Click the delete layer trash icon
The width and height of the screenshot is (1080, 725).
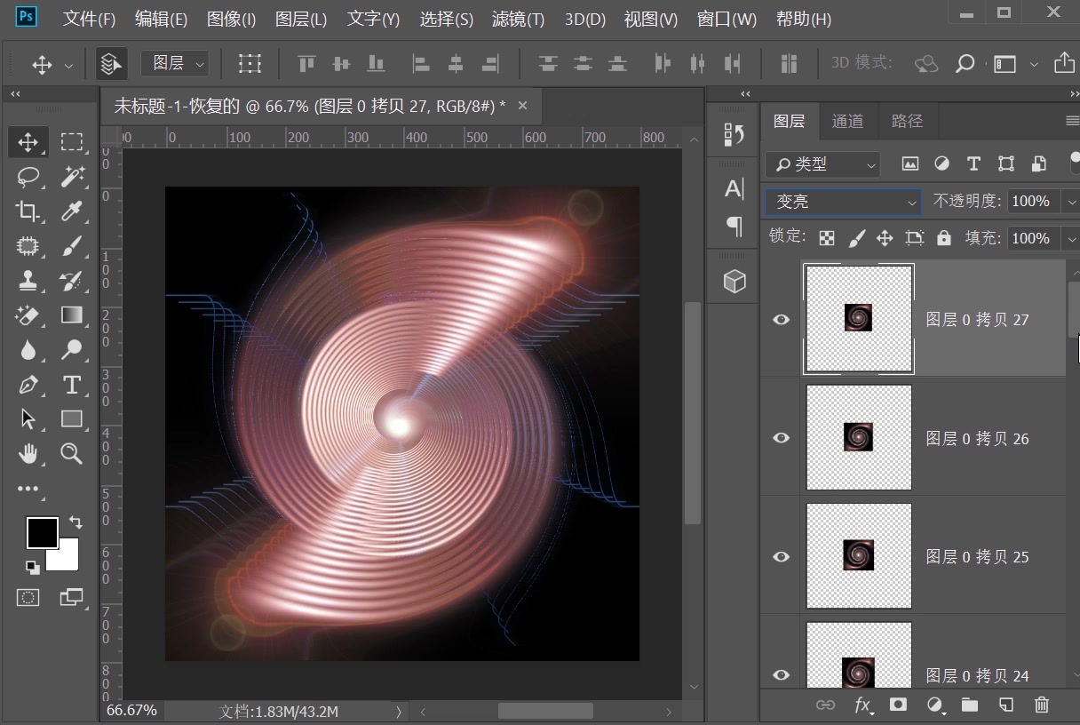point(1042,705)
